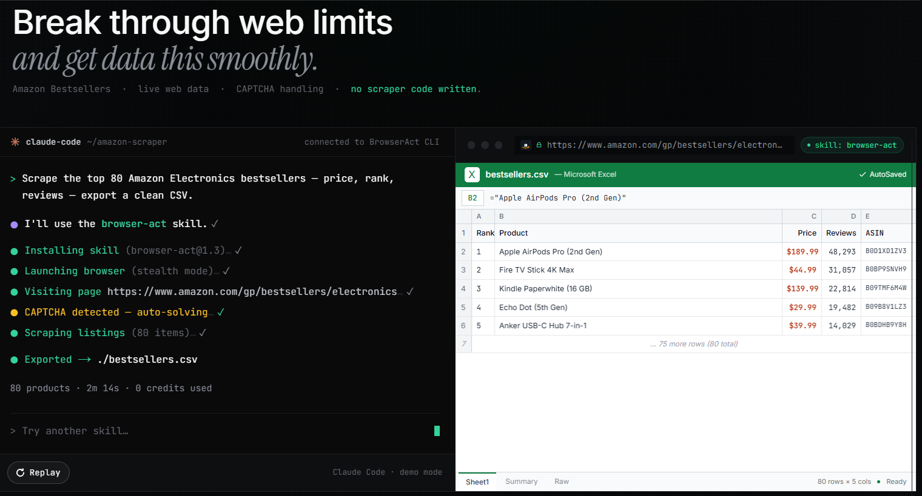This screenshot has width=922, height=496.
Task: Click the Replay button
Action: (x=38, y=472)
